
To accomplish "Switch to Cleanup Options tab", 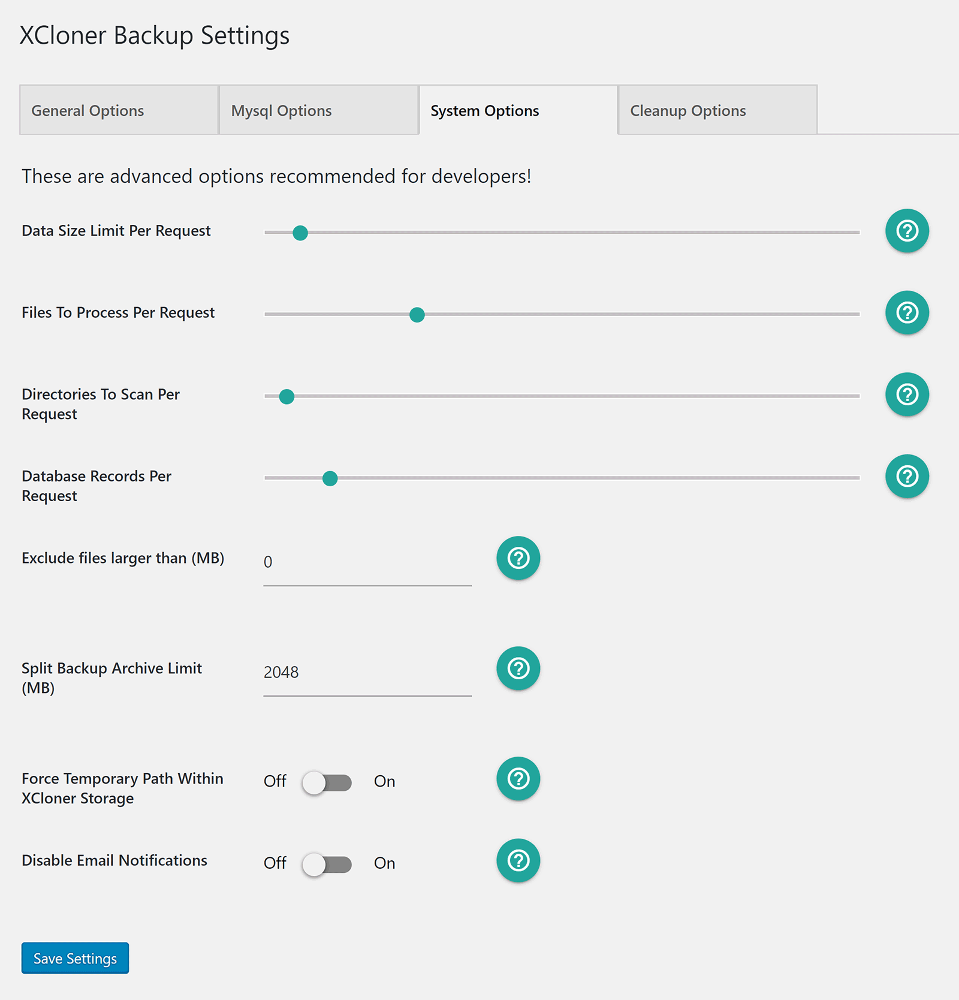I will [717, 110].
